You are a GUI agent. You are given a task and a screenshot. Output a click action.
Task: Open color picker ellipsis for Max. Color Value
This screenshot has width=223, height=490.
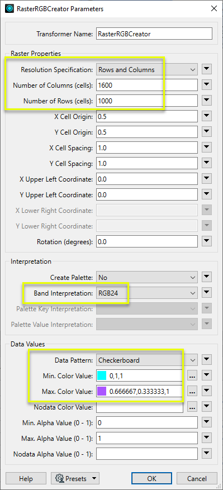point(192,391)
